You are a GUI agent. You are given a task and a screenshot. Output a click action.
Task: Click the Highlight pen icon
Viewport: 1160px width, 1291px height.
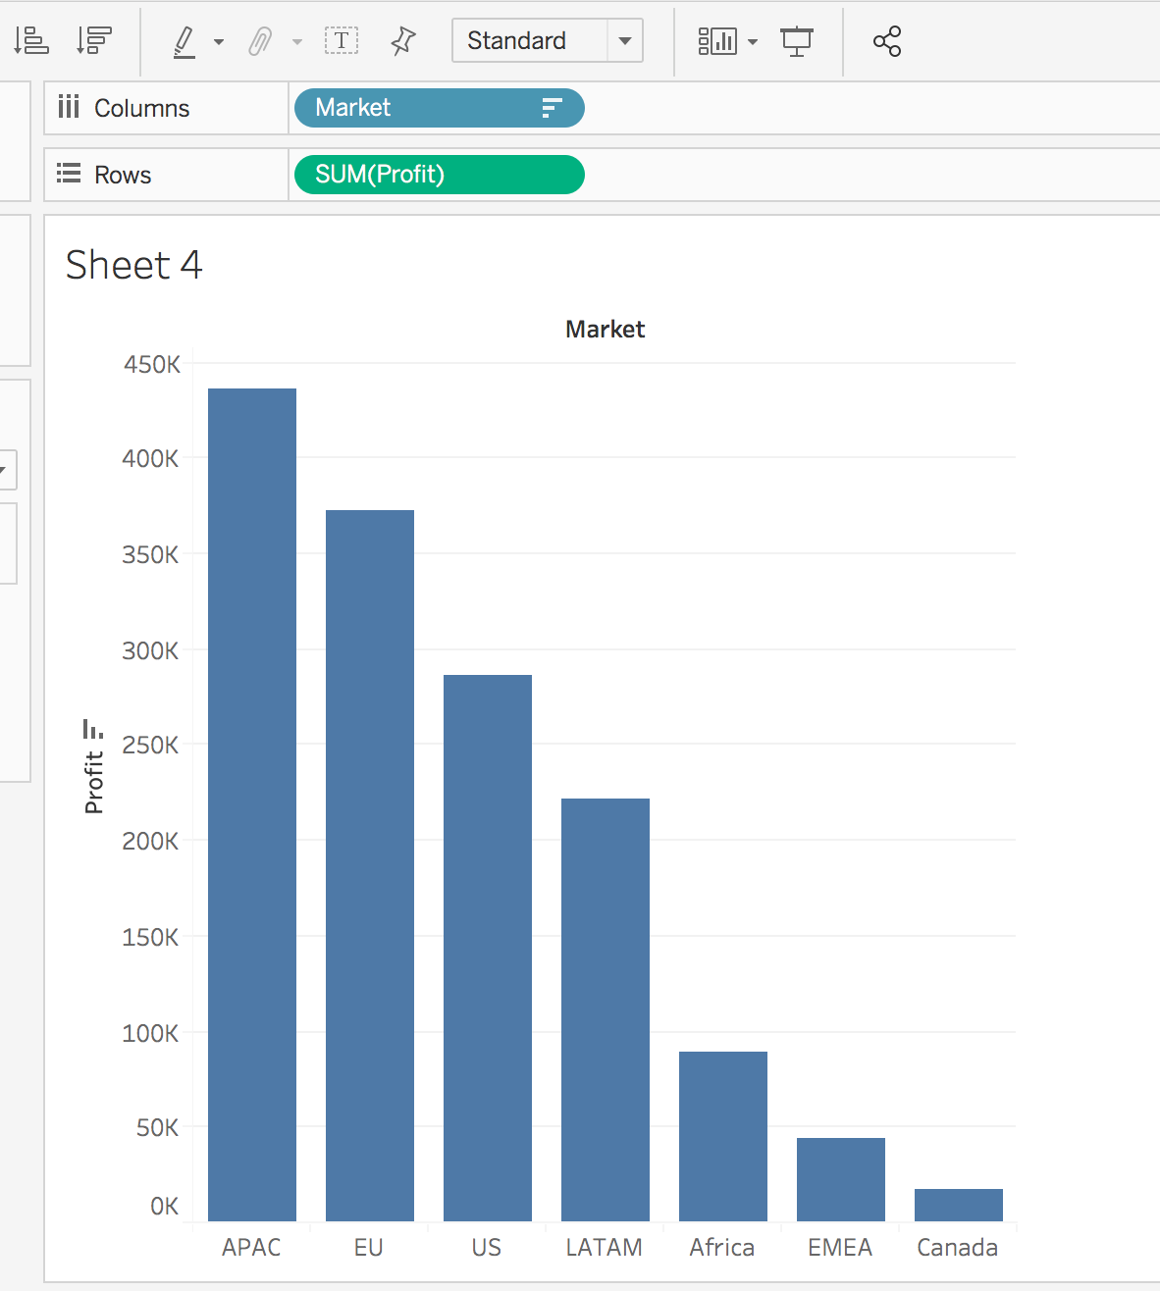coord(185,41)
